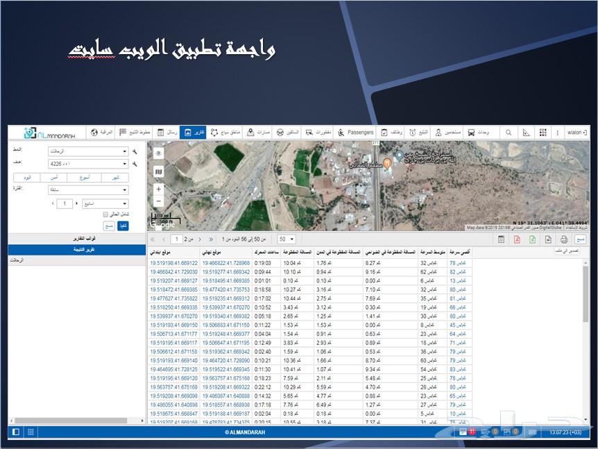Open the Messages (رسائل) tab

[x=167, y=133]
